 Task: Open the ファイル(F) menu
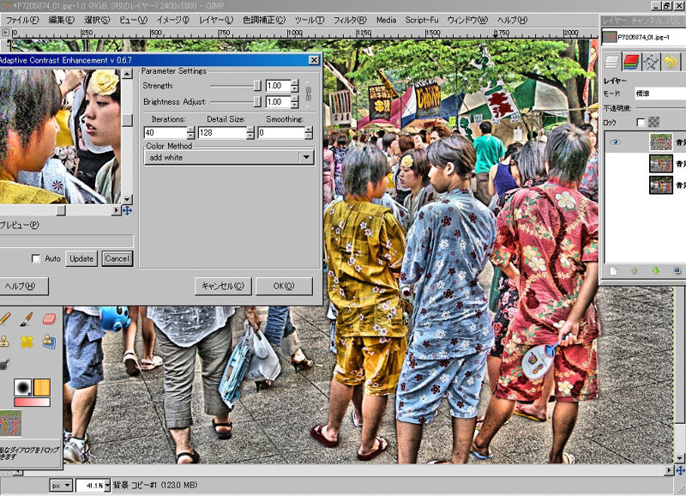[22, 20]
